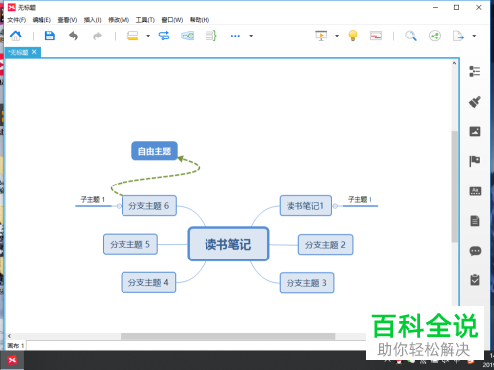Expand the more tools dropdown arrow
Viewport: 494px width, 370px height.
coord(251,36)
